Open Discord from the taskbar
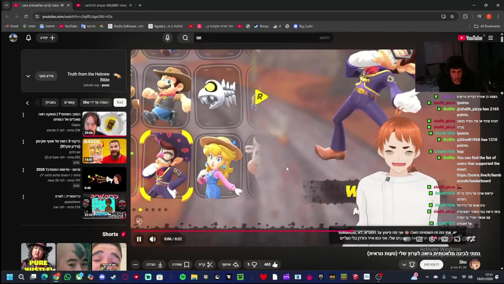Viewport: 504px width, 284px height. tap(102, 277)
